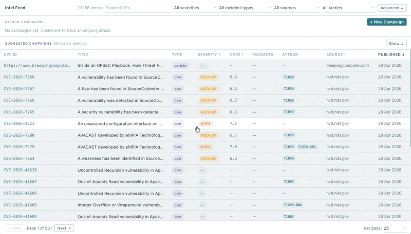Click T1005 tag on CVE-2026-41607 row
The image size is (411, 234).
(289, 182)
